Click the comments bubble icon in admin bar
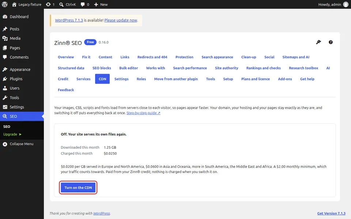 point(83,4)
